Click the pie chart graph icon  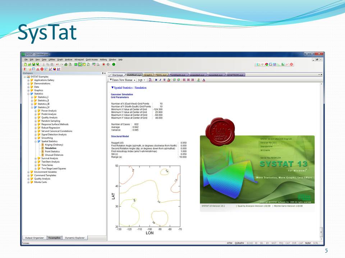[267, 64]
